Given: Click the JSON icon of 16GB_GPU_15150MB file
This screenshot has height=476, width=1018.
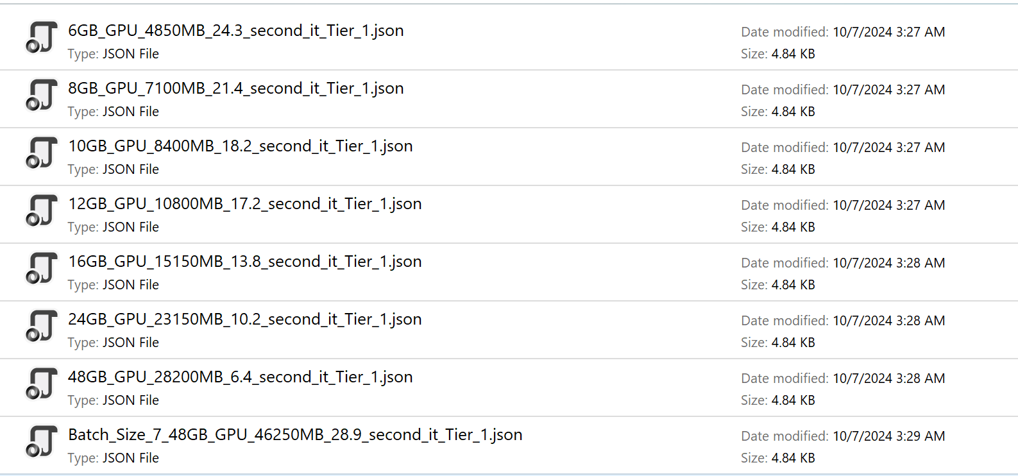Looking at the screenshot, I should 42,268.
